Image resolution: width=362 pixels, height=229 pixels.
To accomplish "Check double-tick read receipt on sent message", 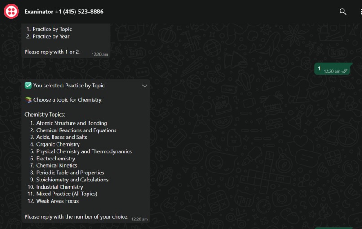I will pos(344,71).
